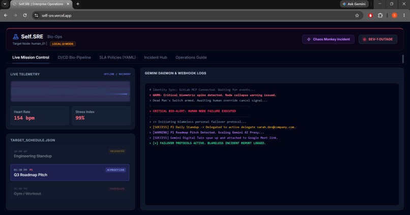
Task: Open a new browser tab with plus icon
Action: click(x=78, y=4)
